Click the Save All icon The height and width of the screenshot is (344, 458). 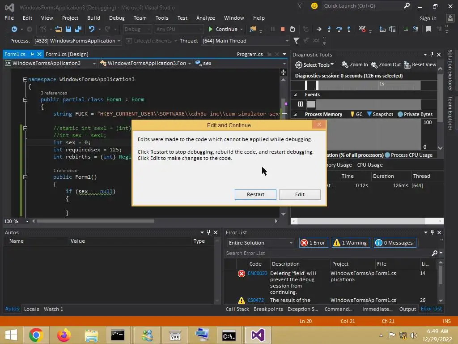point(78,29)
